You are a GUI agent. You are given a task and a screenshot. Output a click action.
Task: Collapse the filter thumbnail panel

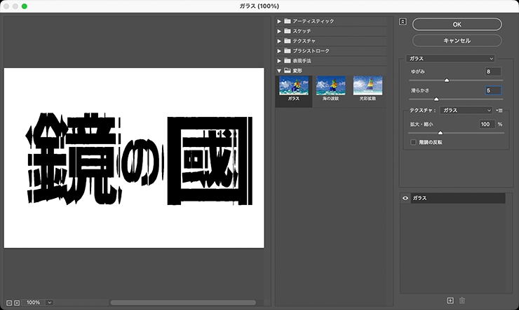[403, 21]
